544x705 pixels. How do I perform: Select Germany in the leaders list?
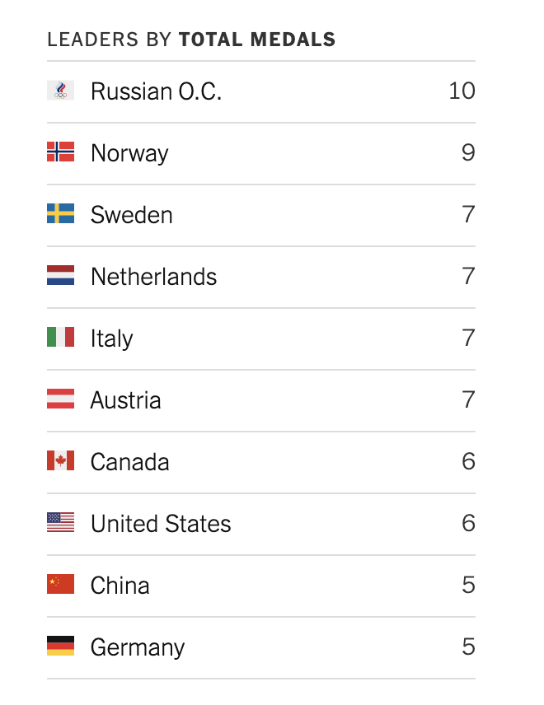coord(138,647)
